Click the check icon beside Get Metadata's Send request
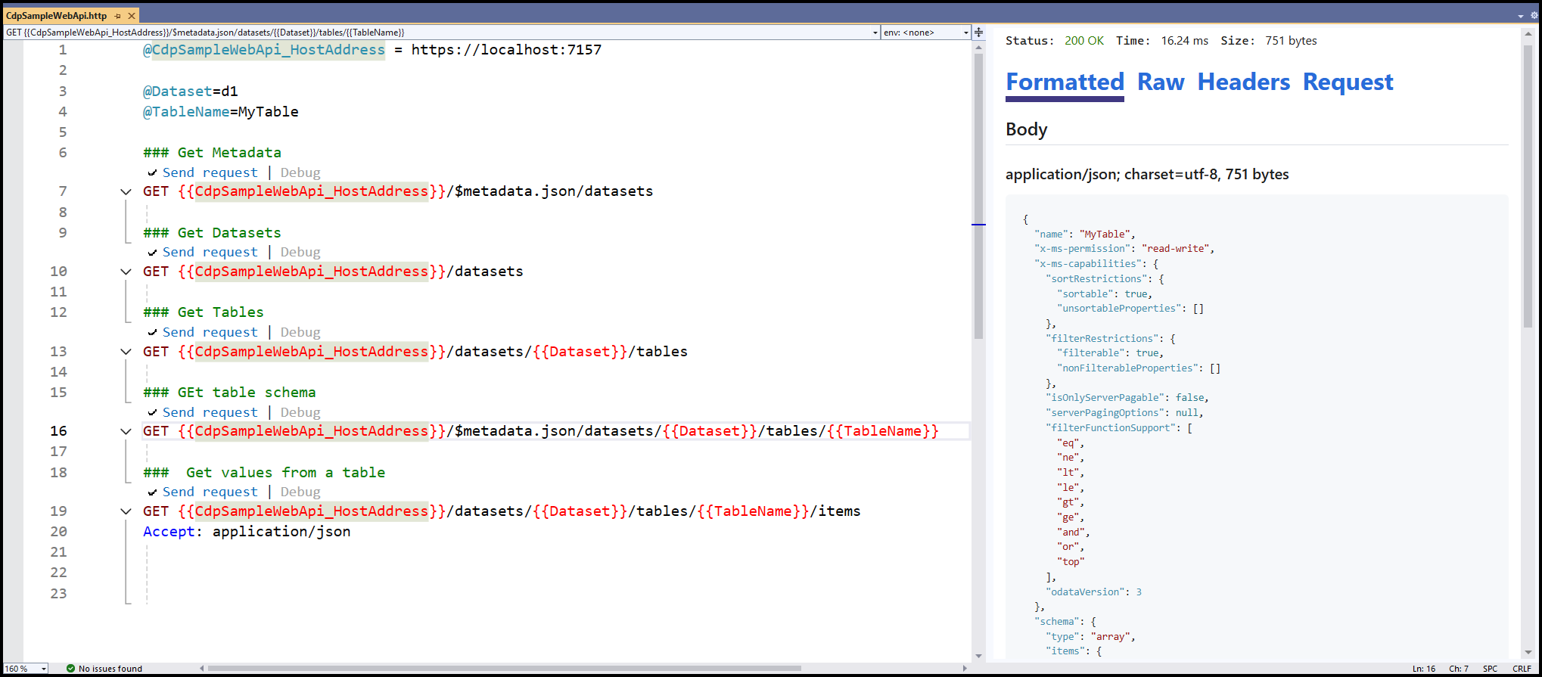Viewport: 1542px width, 677px height. point(152,173)
